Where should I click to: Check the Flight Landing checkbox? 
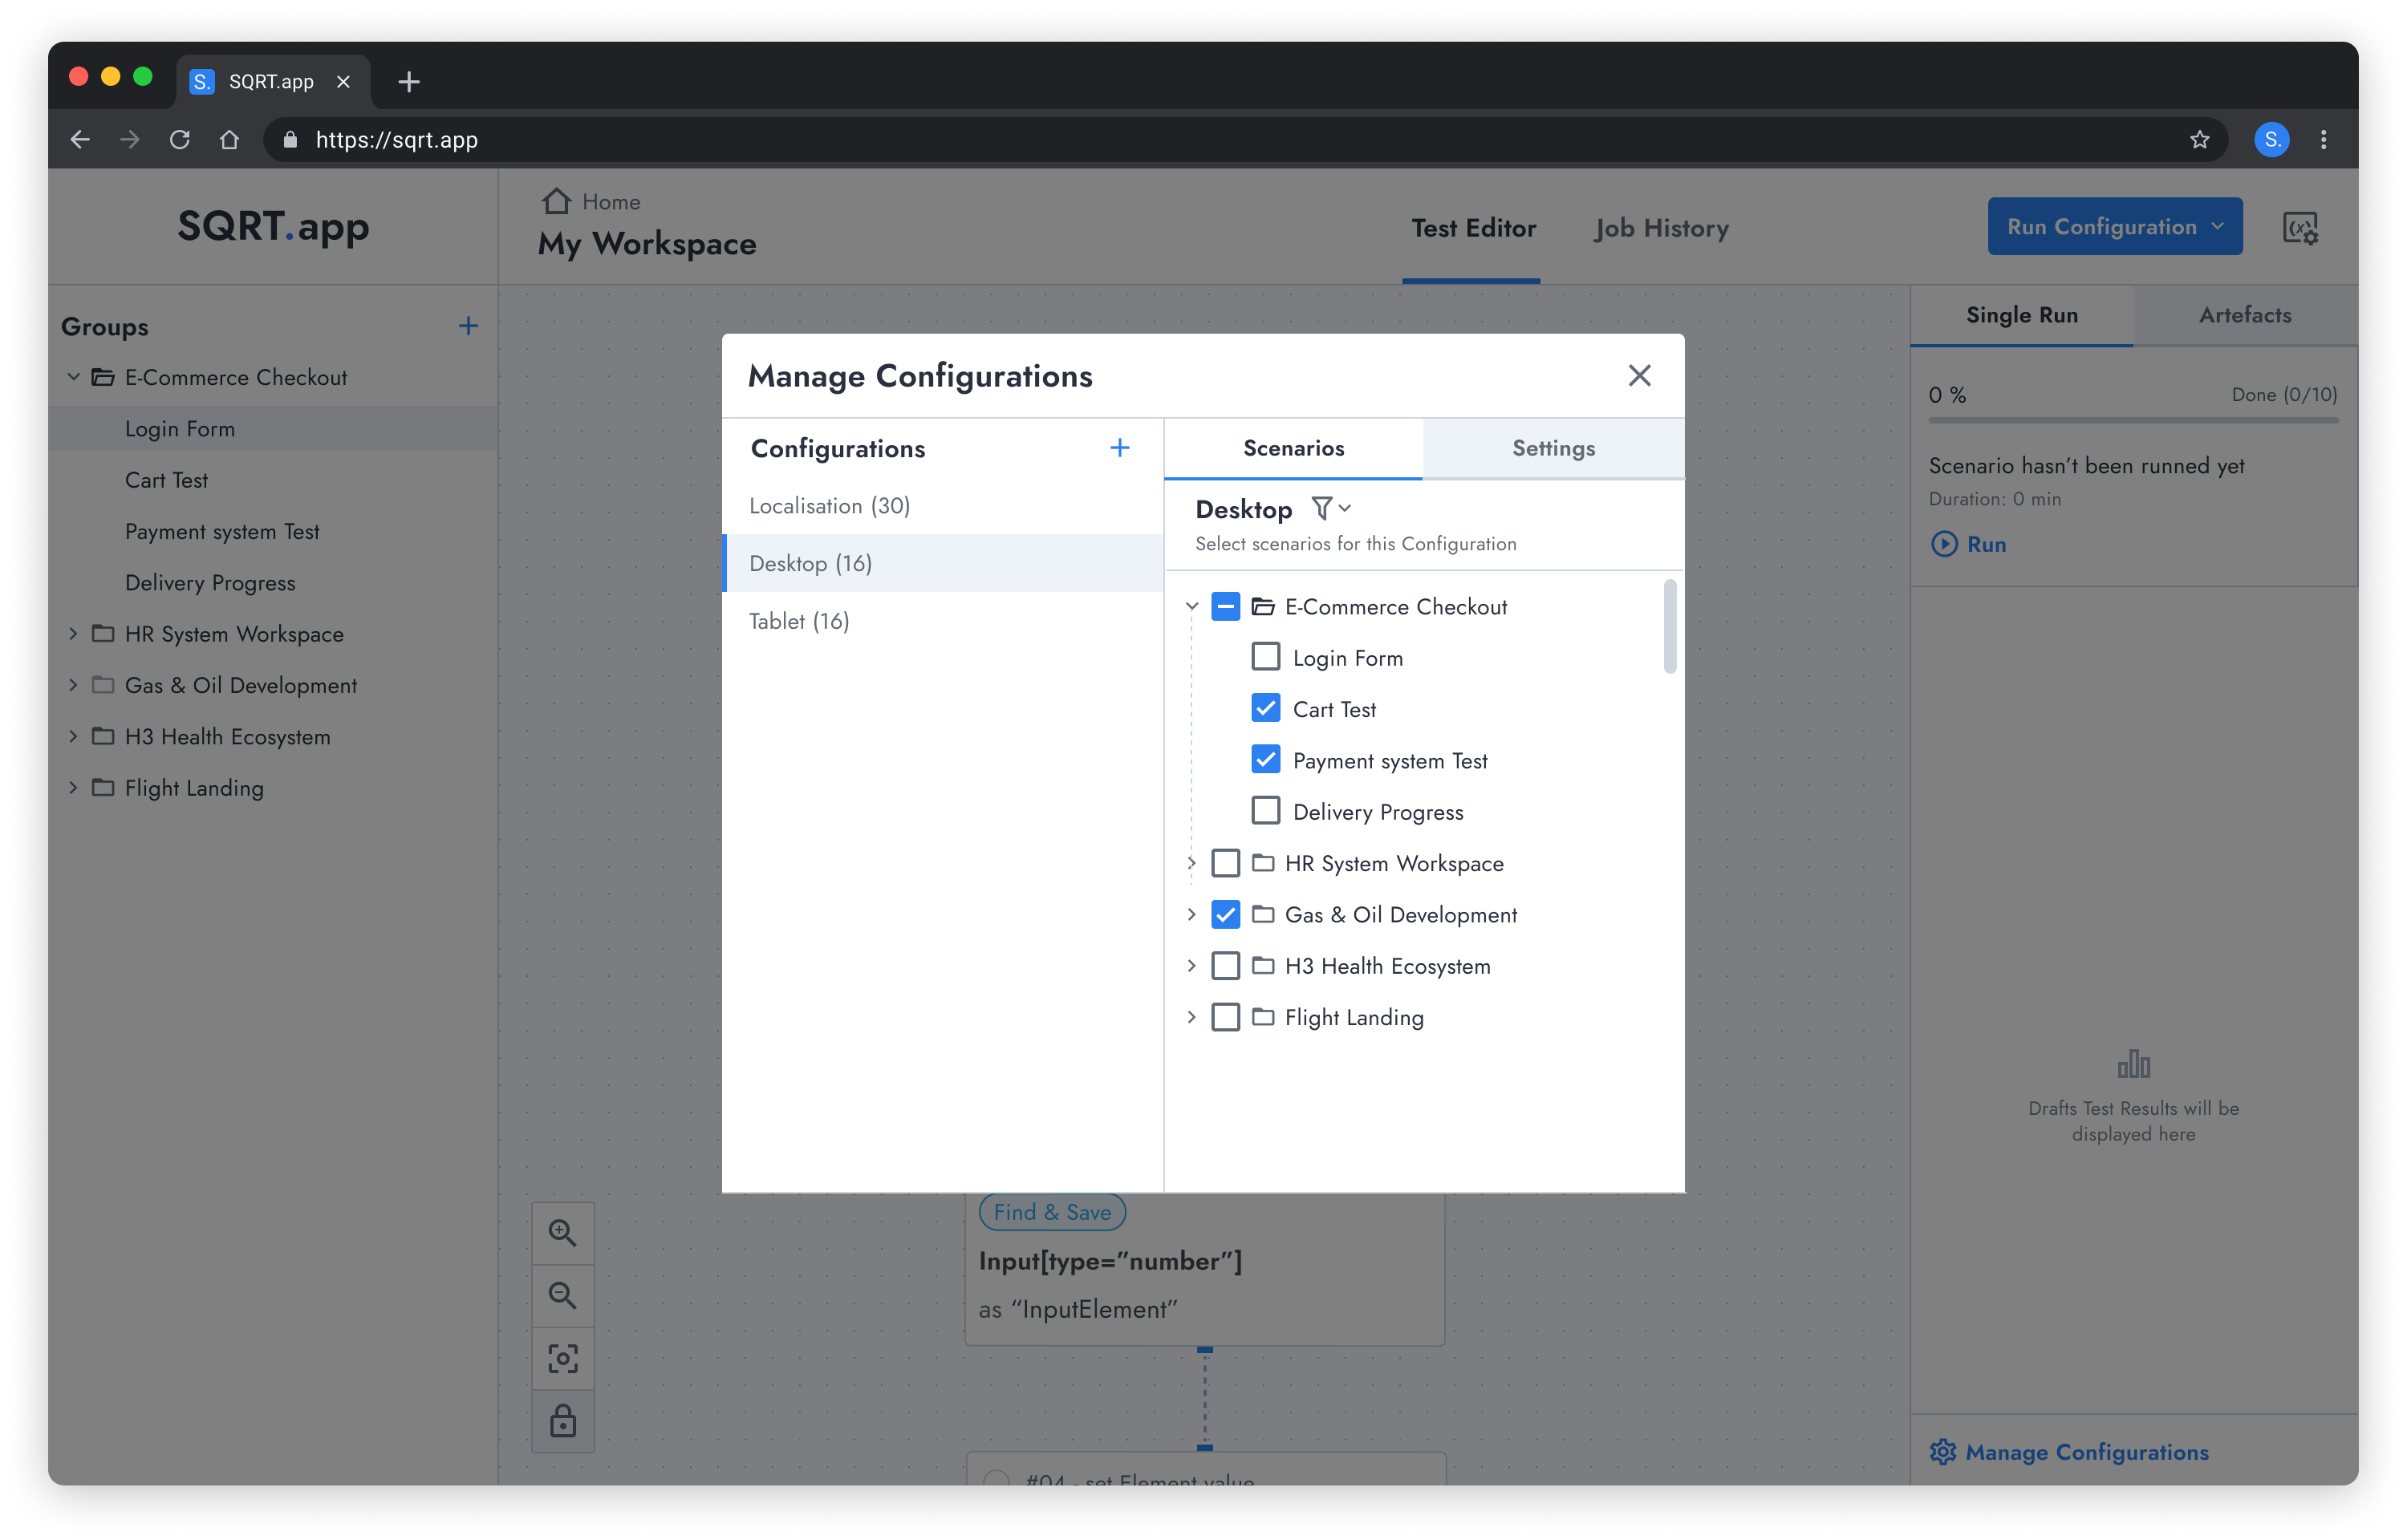click(x=1226, y=1017)
